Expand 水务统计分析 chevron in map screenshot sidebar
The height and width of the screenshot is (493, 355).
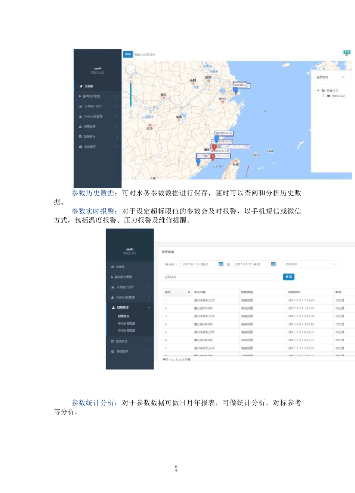click(117, 107)
